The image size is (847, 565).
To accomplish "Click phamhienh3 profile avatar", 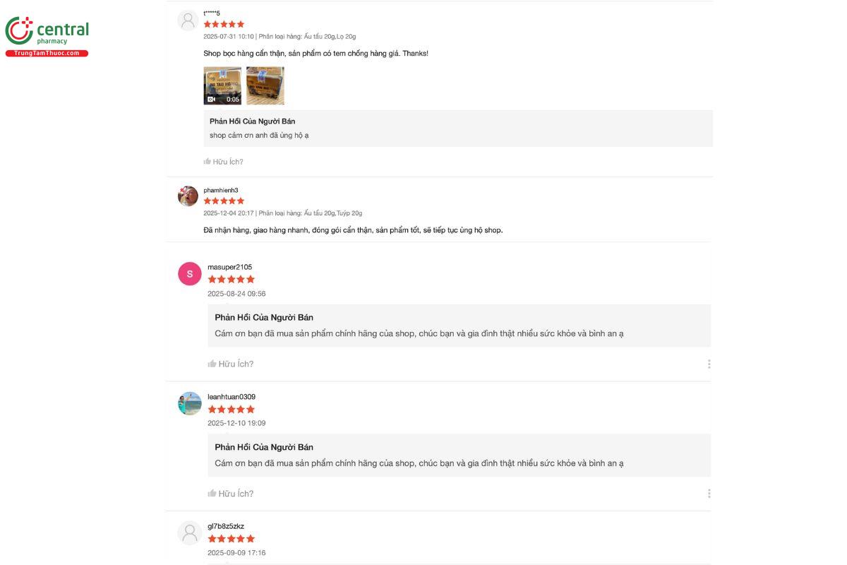I will pos(188,196).
